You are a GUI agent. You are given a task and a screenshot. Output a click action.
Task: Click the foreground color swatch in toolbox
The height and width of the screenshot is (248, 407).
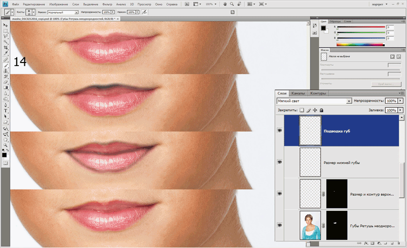tap(4, 155)
